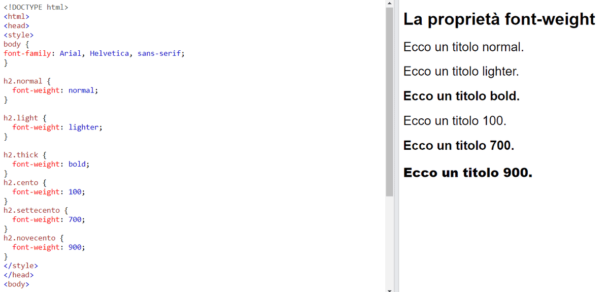609x292 pixels.
Task: Click the "Ecco un titolo normal." preview text
Action: [463, 47]
